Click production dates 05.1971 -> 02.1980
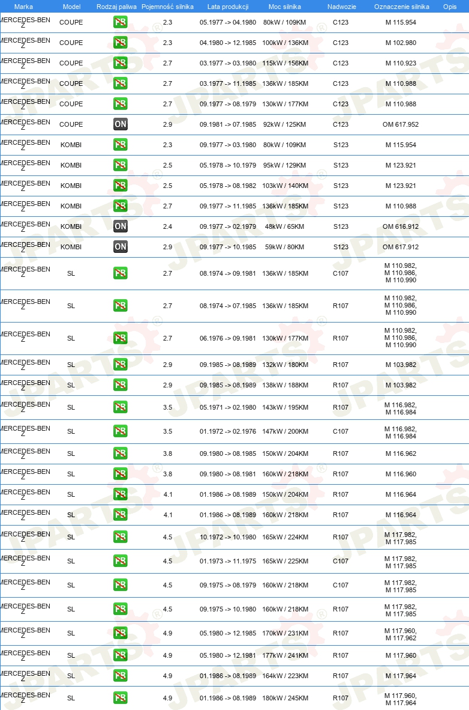The width and height of the screenshot is (469, 710). click(228, 407)
